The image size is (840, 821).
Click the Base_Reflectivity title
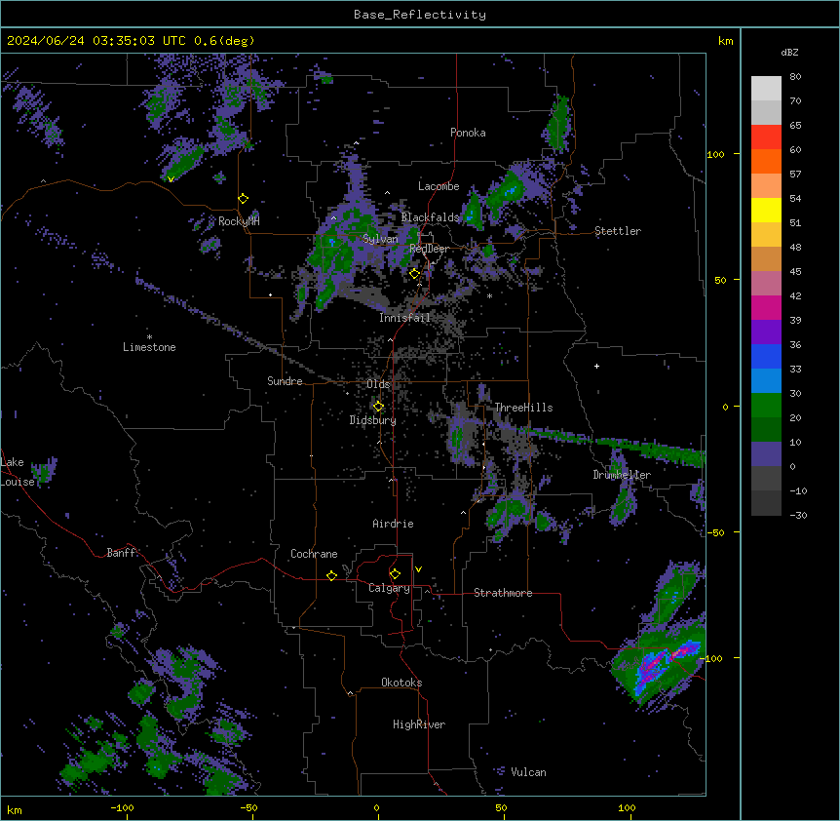pos(420,15)
